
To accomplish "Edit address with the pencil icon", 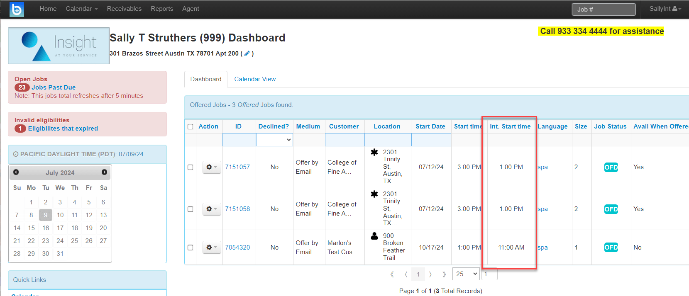I will click(x=247, y=53).
